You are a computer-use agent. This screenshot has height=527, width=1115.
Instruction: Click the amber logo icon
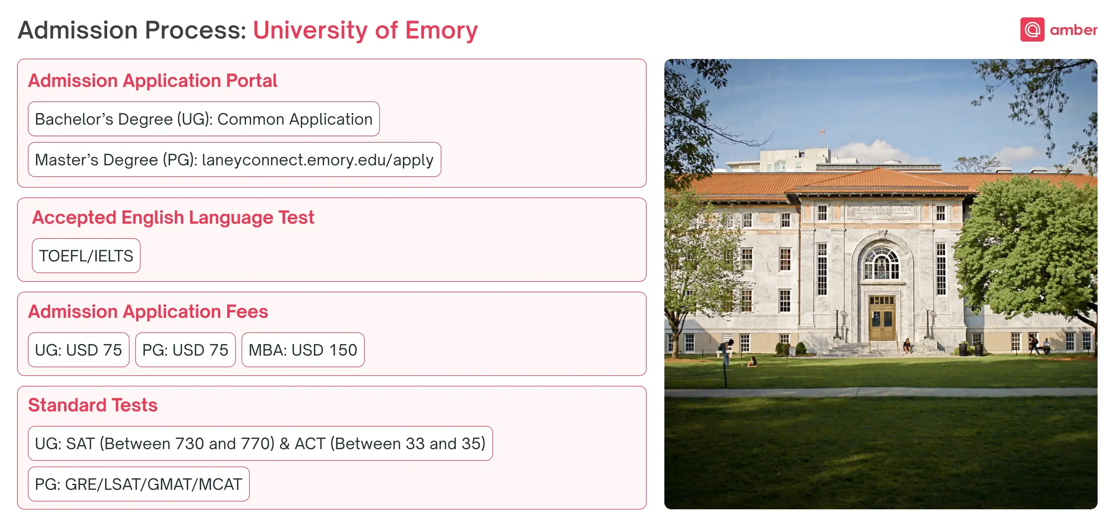click(1032, 29)
